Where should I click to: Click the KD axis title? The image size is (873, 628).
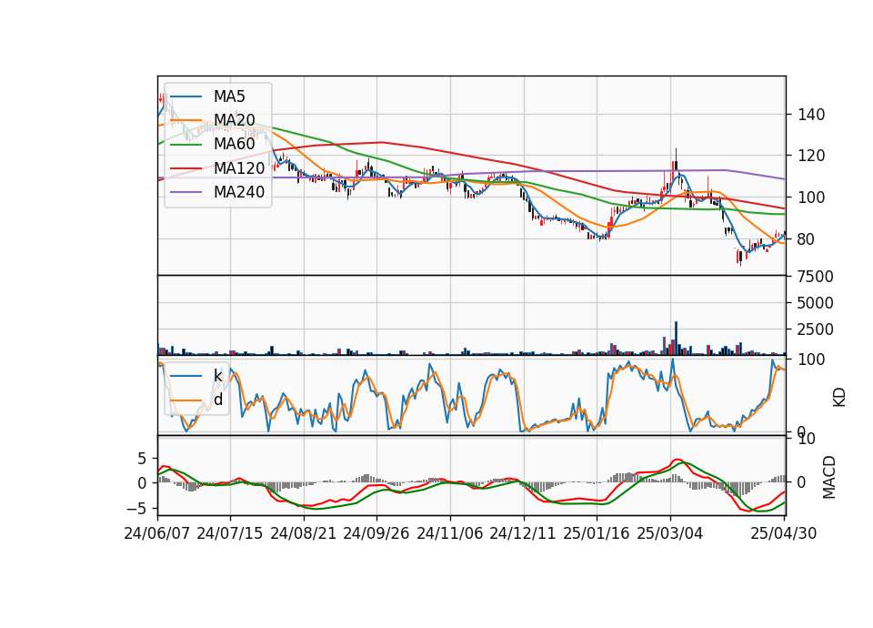[839, 398]
